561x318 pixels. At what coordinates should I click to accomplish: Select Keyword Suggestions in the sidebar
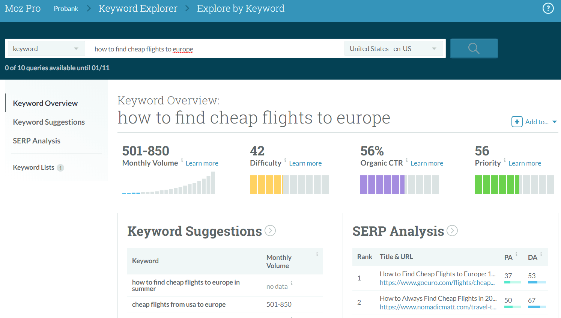(x=49, y=122)
